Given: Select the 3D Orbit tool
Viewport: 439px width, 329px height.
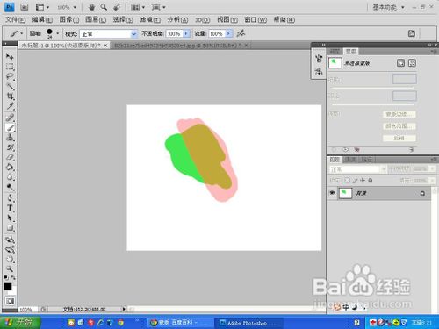Looking at the screenshot, I should click(x=10, y=249).
